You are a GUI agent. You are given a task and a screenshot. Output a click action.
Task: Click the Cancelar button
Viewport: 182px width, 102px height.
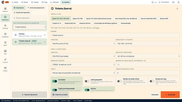[155, 95]
